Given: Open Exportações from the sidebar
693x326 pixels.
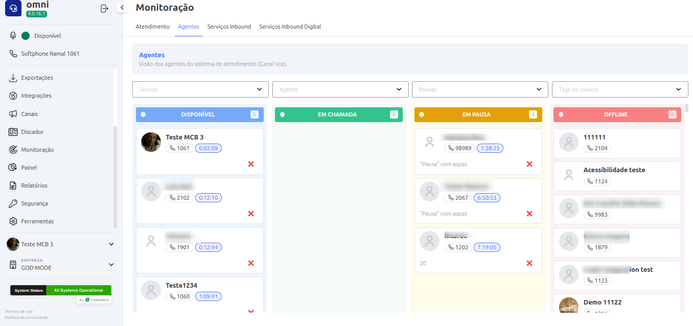Looking at the screenshot, I should point(37,78).
